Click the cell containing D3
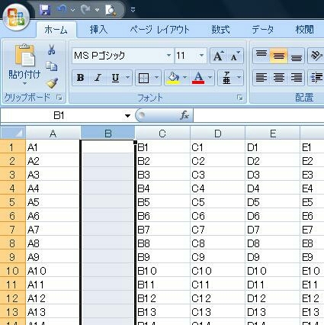 click(x=273, y=175)
